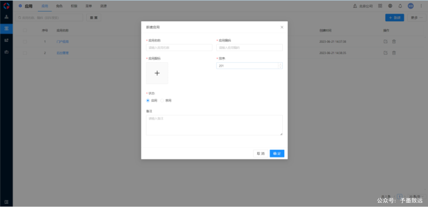Click the edit icon for 门户应用 row
Viewport: 428px width, 207px height.
(386, 41)
